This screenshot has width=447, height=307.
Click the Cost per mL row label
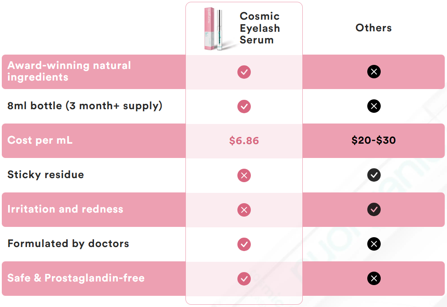[x=40, y=140]
